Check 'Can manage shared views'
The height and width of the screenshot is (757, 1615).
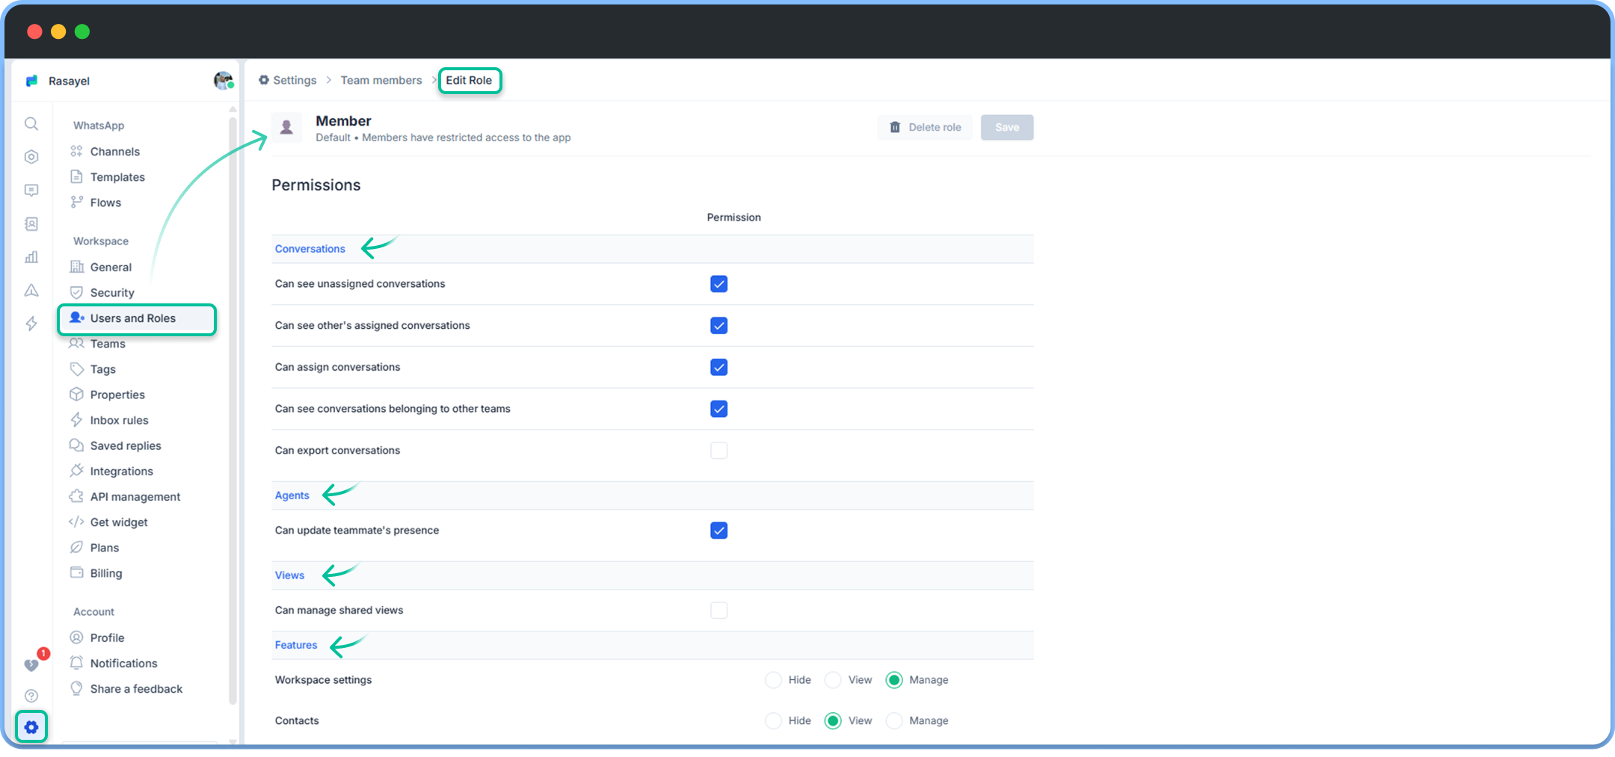tap(719, 610)
